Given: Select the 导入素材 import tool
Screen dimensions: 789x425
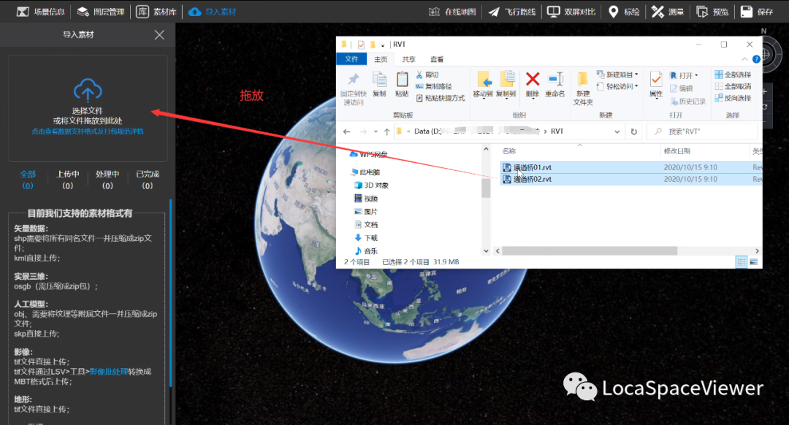Looking at the screenshot, I should click(x=212, y=12).
